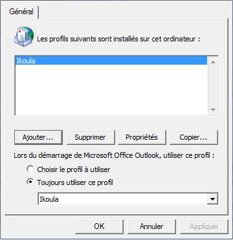Select the 'Choisir le profil à utiliser' radio
The width and height of the screenshot is (233, 240).
coord(30,169)
